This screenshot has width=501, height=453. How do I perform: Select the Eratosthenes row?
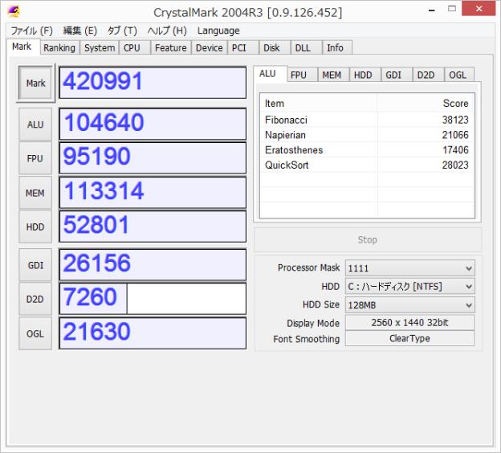(x=367, y=150)
